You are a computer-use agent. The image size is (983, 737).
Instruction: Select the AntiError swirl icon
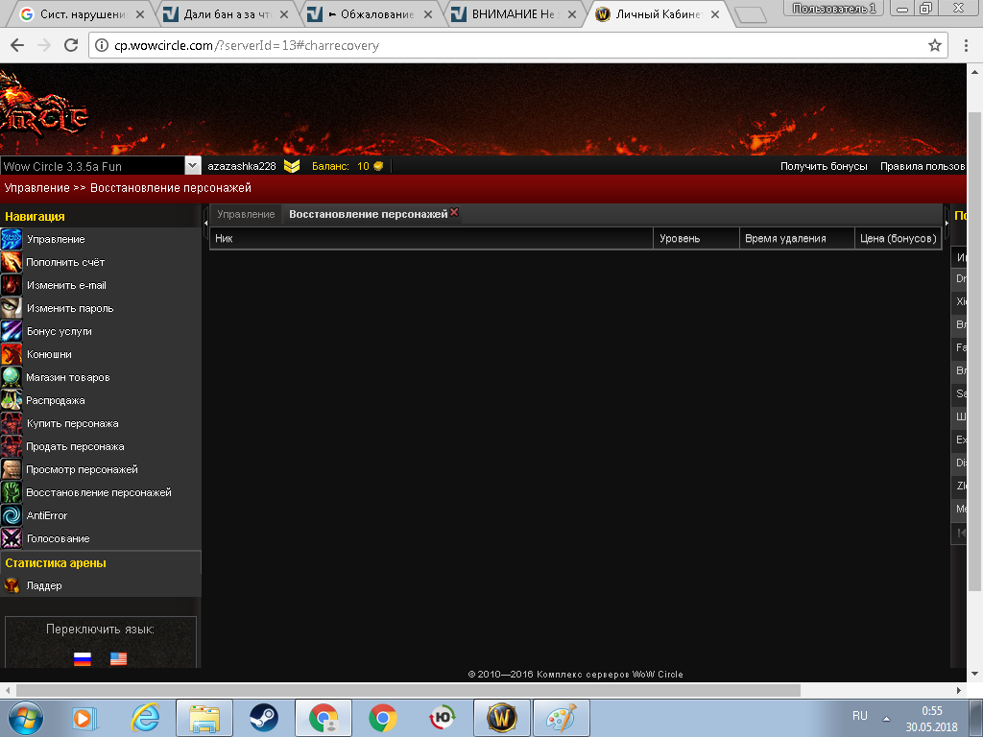(12, 515)
